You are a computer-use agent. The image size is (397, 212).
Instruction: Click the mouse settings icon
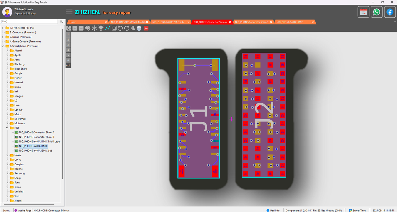pyautogui.click(x=139, y=28)
